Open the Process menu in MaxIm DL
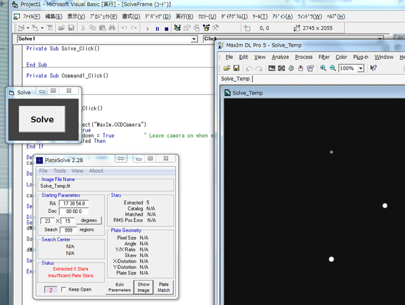405x305 pixels. [x=304, y=57]
